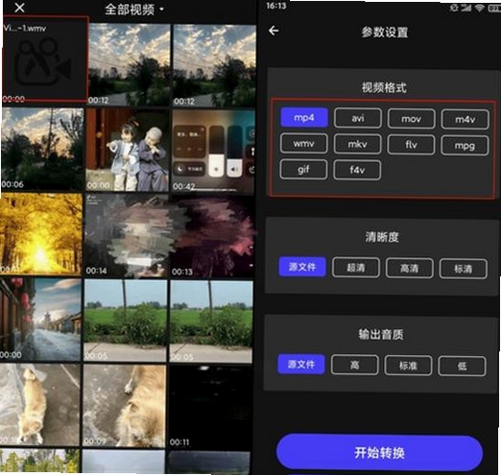This screenshot has width=501, height=475.
Task: Open the 00:09 dog close-up video
Action: (x=124, y=406)
